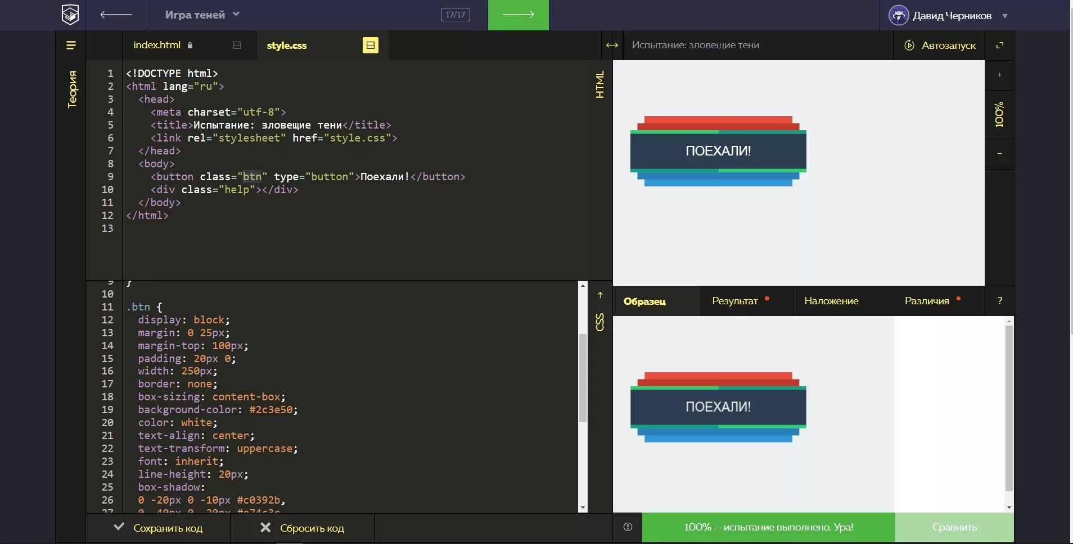Click sample preview scrollbar down arrow
Viewport: 1073px width, 544px height.
pos(1009,508)
